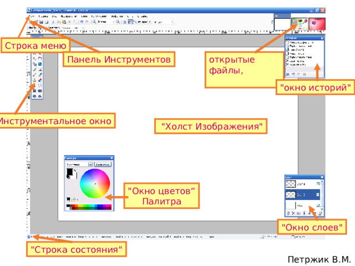This screenshot has width=355, height=266.
Task: Click the black primary color swatch
Action: coord(69,172)
